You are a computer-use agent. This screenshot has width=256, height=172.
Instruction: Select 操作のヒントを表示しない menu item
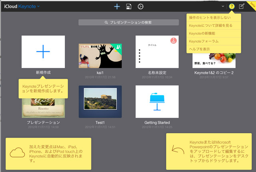tap(214, 18)
